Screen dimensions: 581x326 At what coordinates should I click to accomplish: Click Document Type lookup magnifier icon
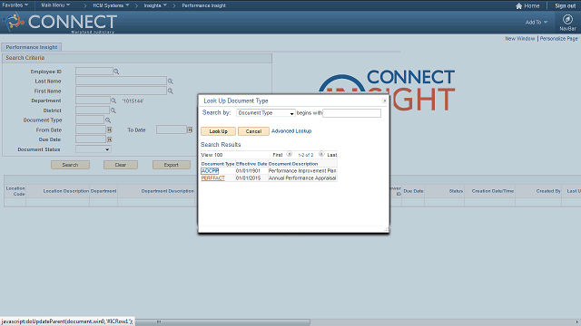click(108, 120)
